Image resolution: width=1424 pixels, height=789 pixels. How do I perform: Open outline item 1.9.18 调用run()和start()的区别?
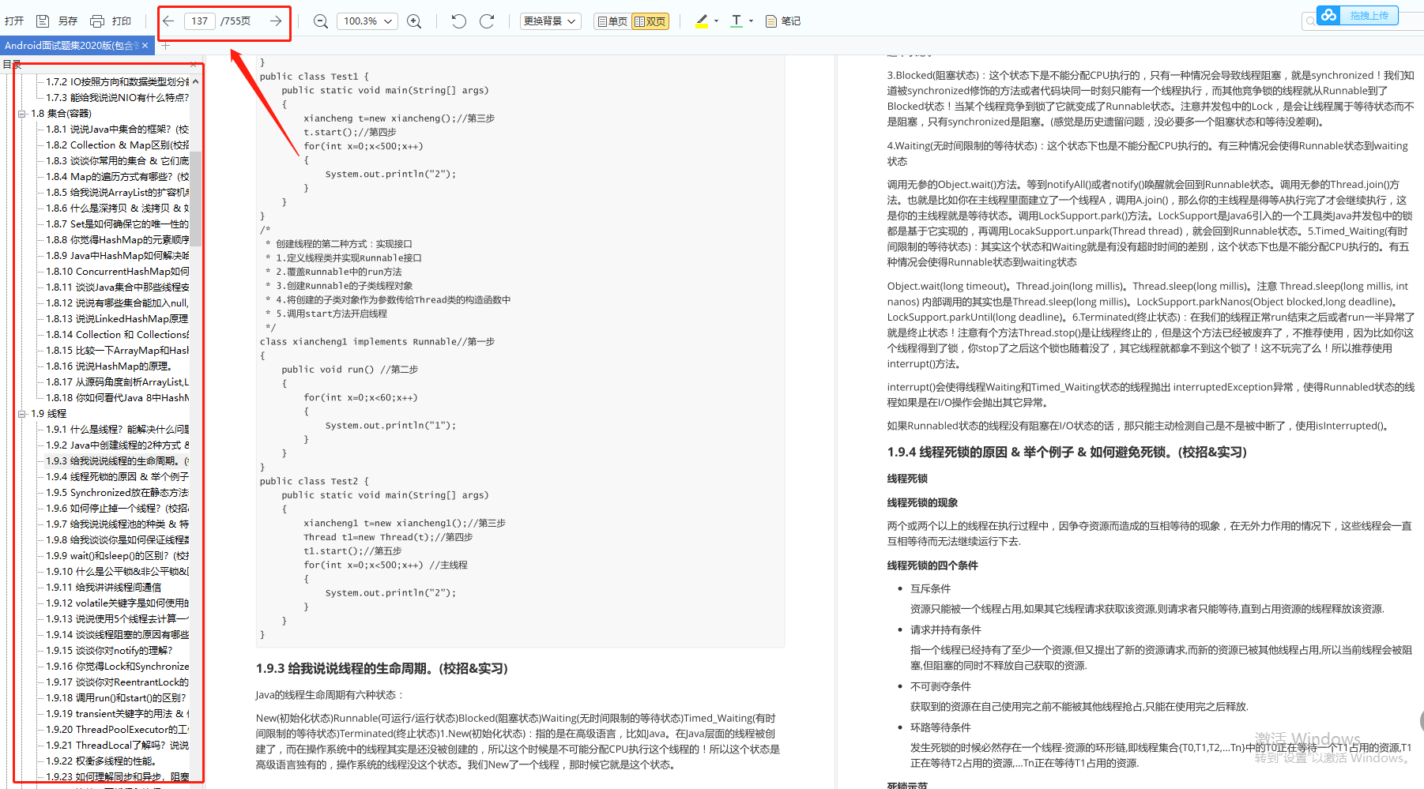coord(116,698)
